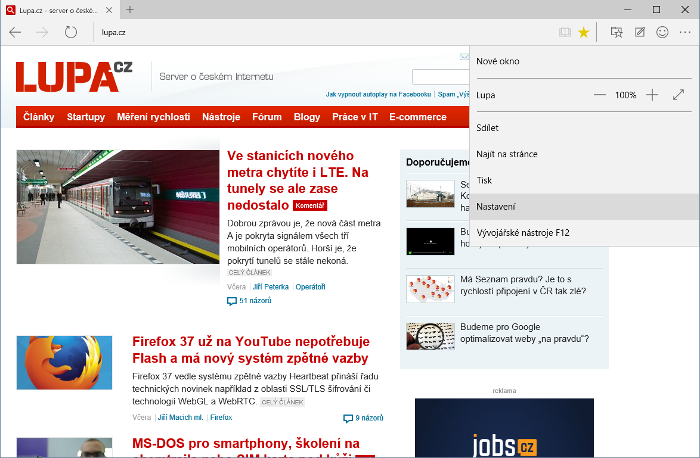The image size is (700, 458).
Task: Click the magnifying glass thumbnail
Action: coord(430,337)
